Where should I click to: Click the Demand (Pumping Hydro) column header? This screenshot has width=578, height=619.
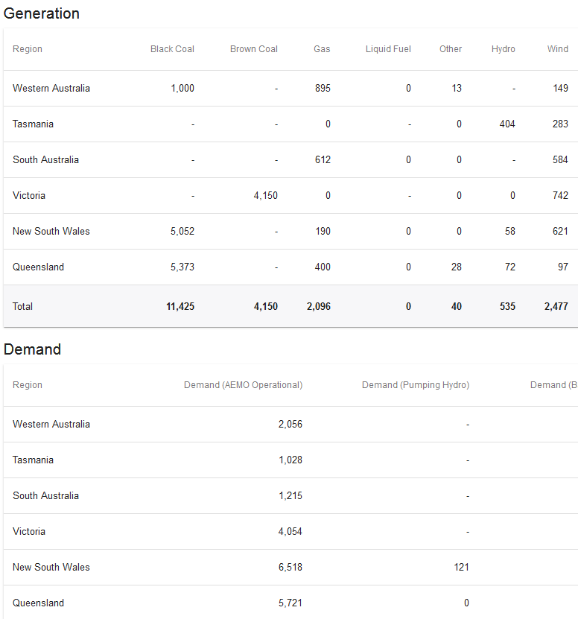[x=416, y=385]
